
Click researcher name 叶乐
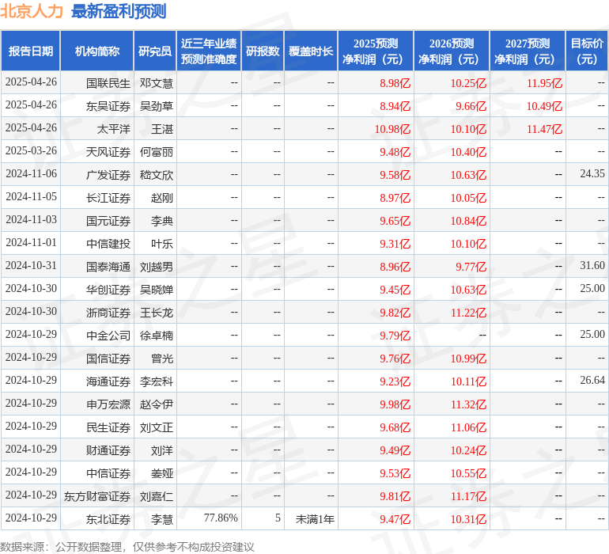162,244
